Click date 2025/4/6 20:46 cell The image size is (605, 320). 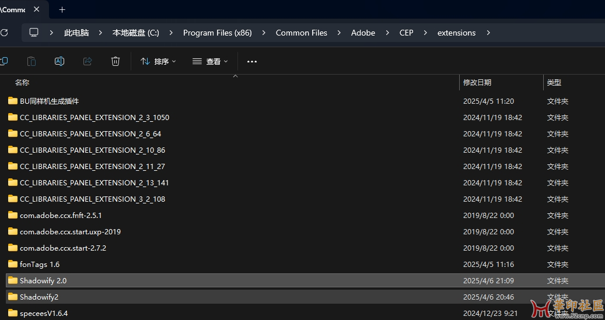click(488, 297)
